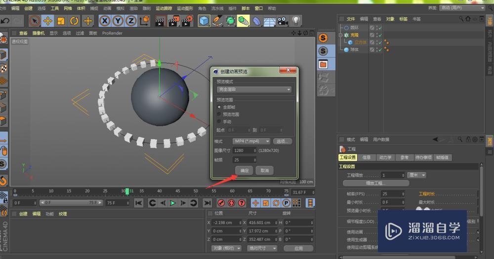494x259 pixels.
Task: Toggle the enable checkmark for 克隆
Action: 380,35
